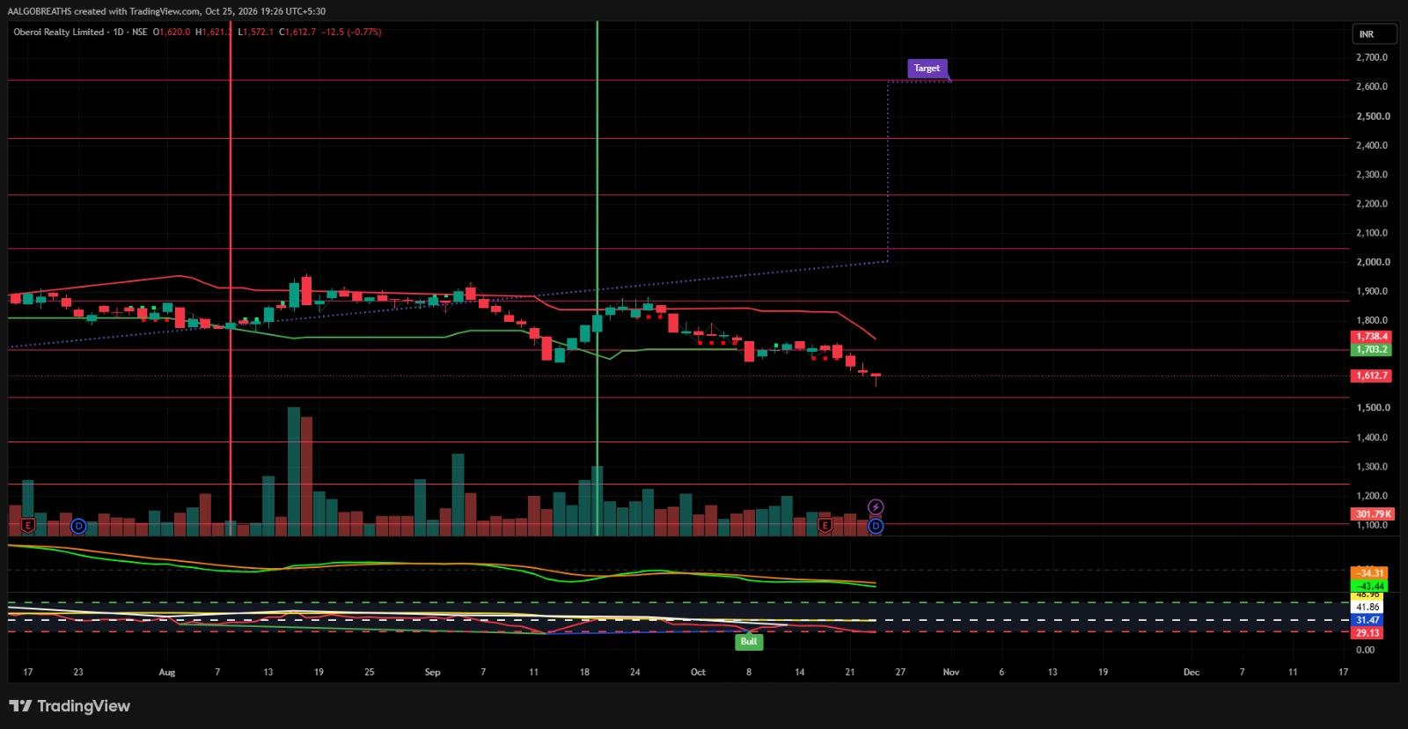Click the -43.44 green indicator value

[1371, 587]
